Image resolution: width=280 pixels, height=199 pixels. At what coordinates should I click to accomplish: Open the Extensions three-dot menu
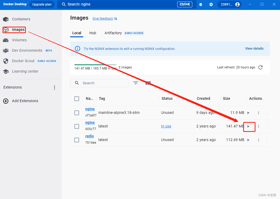(55, 87)
